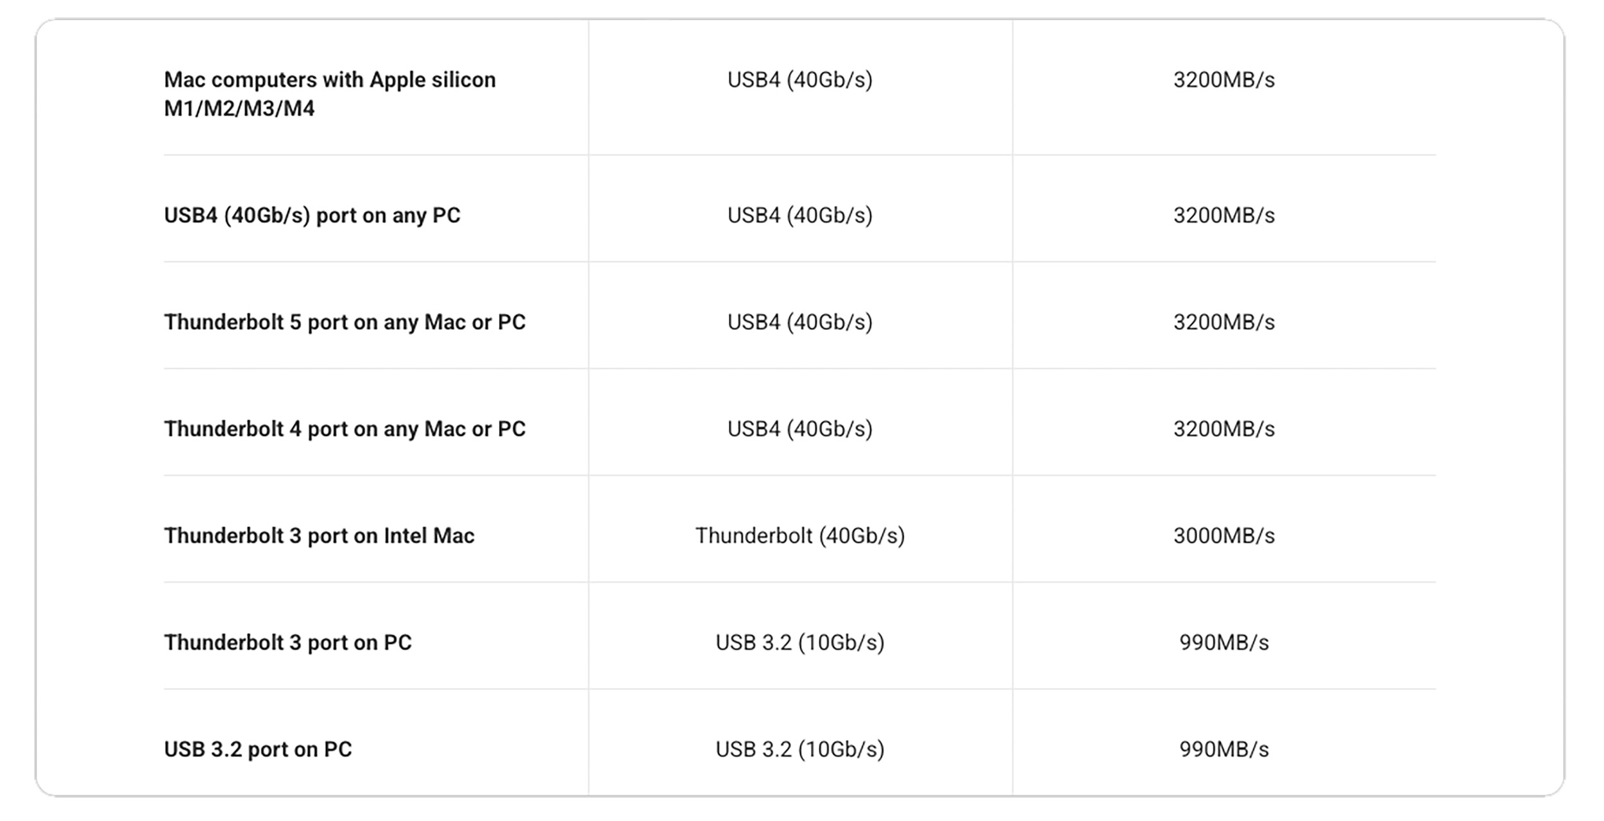Click USB4 (40Gb/s) value in USB4 PC row
Image resolution: width=1604 pixels, height=821 pixels.
[800, 215]
